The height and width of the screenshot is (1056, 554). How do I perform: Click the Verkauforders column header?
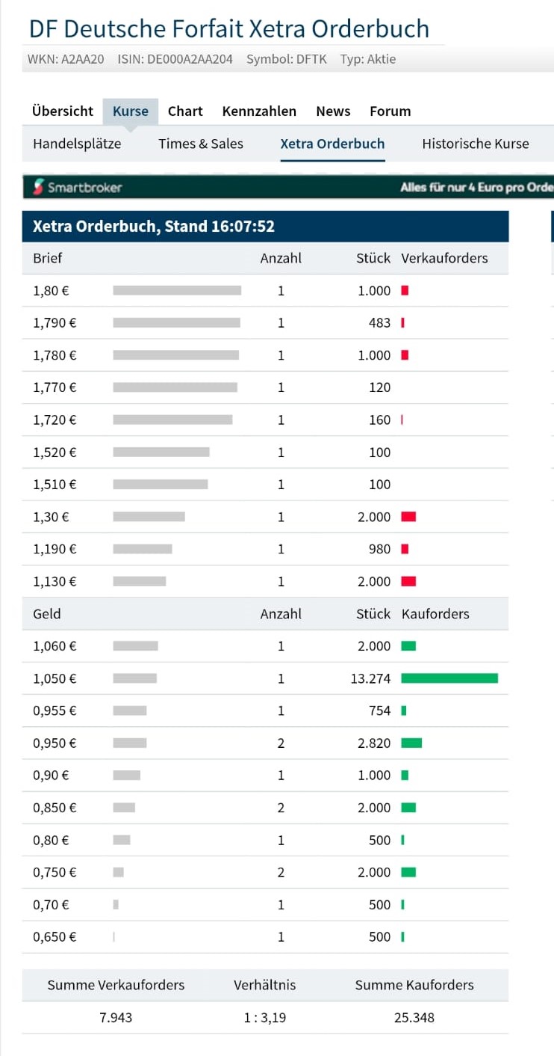444,258
